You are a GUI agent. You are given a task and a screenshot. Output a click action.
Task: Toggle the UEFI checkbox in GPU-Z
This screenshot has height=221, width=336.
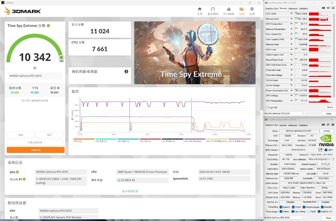326,150
